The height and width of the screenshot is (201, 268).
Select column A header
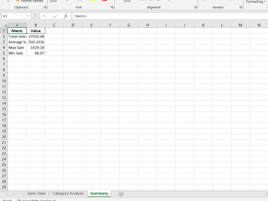coord(17,25)
